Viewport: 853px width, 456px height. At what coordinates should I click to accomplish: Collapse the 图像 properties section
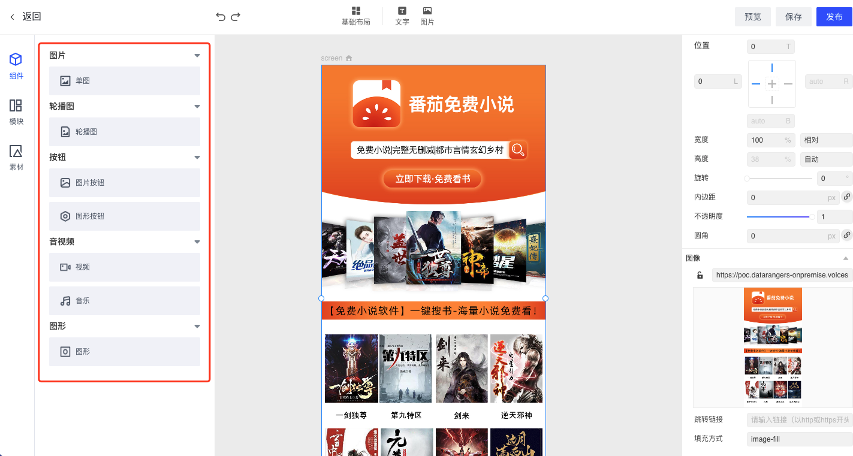click(846, 258)
